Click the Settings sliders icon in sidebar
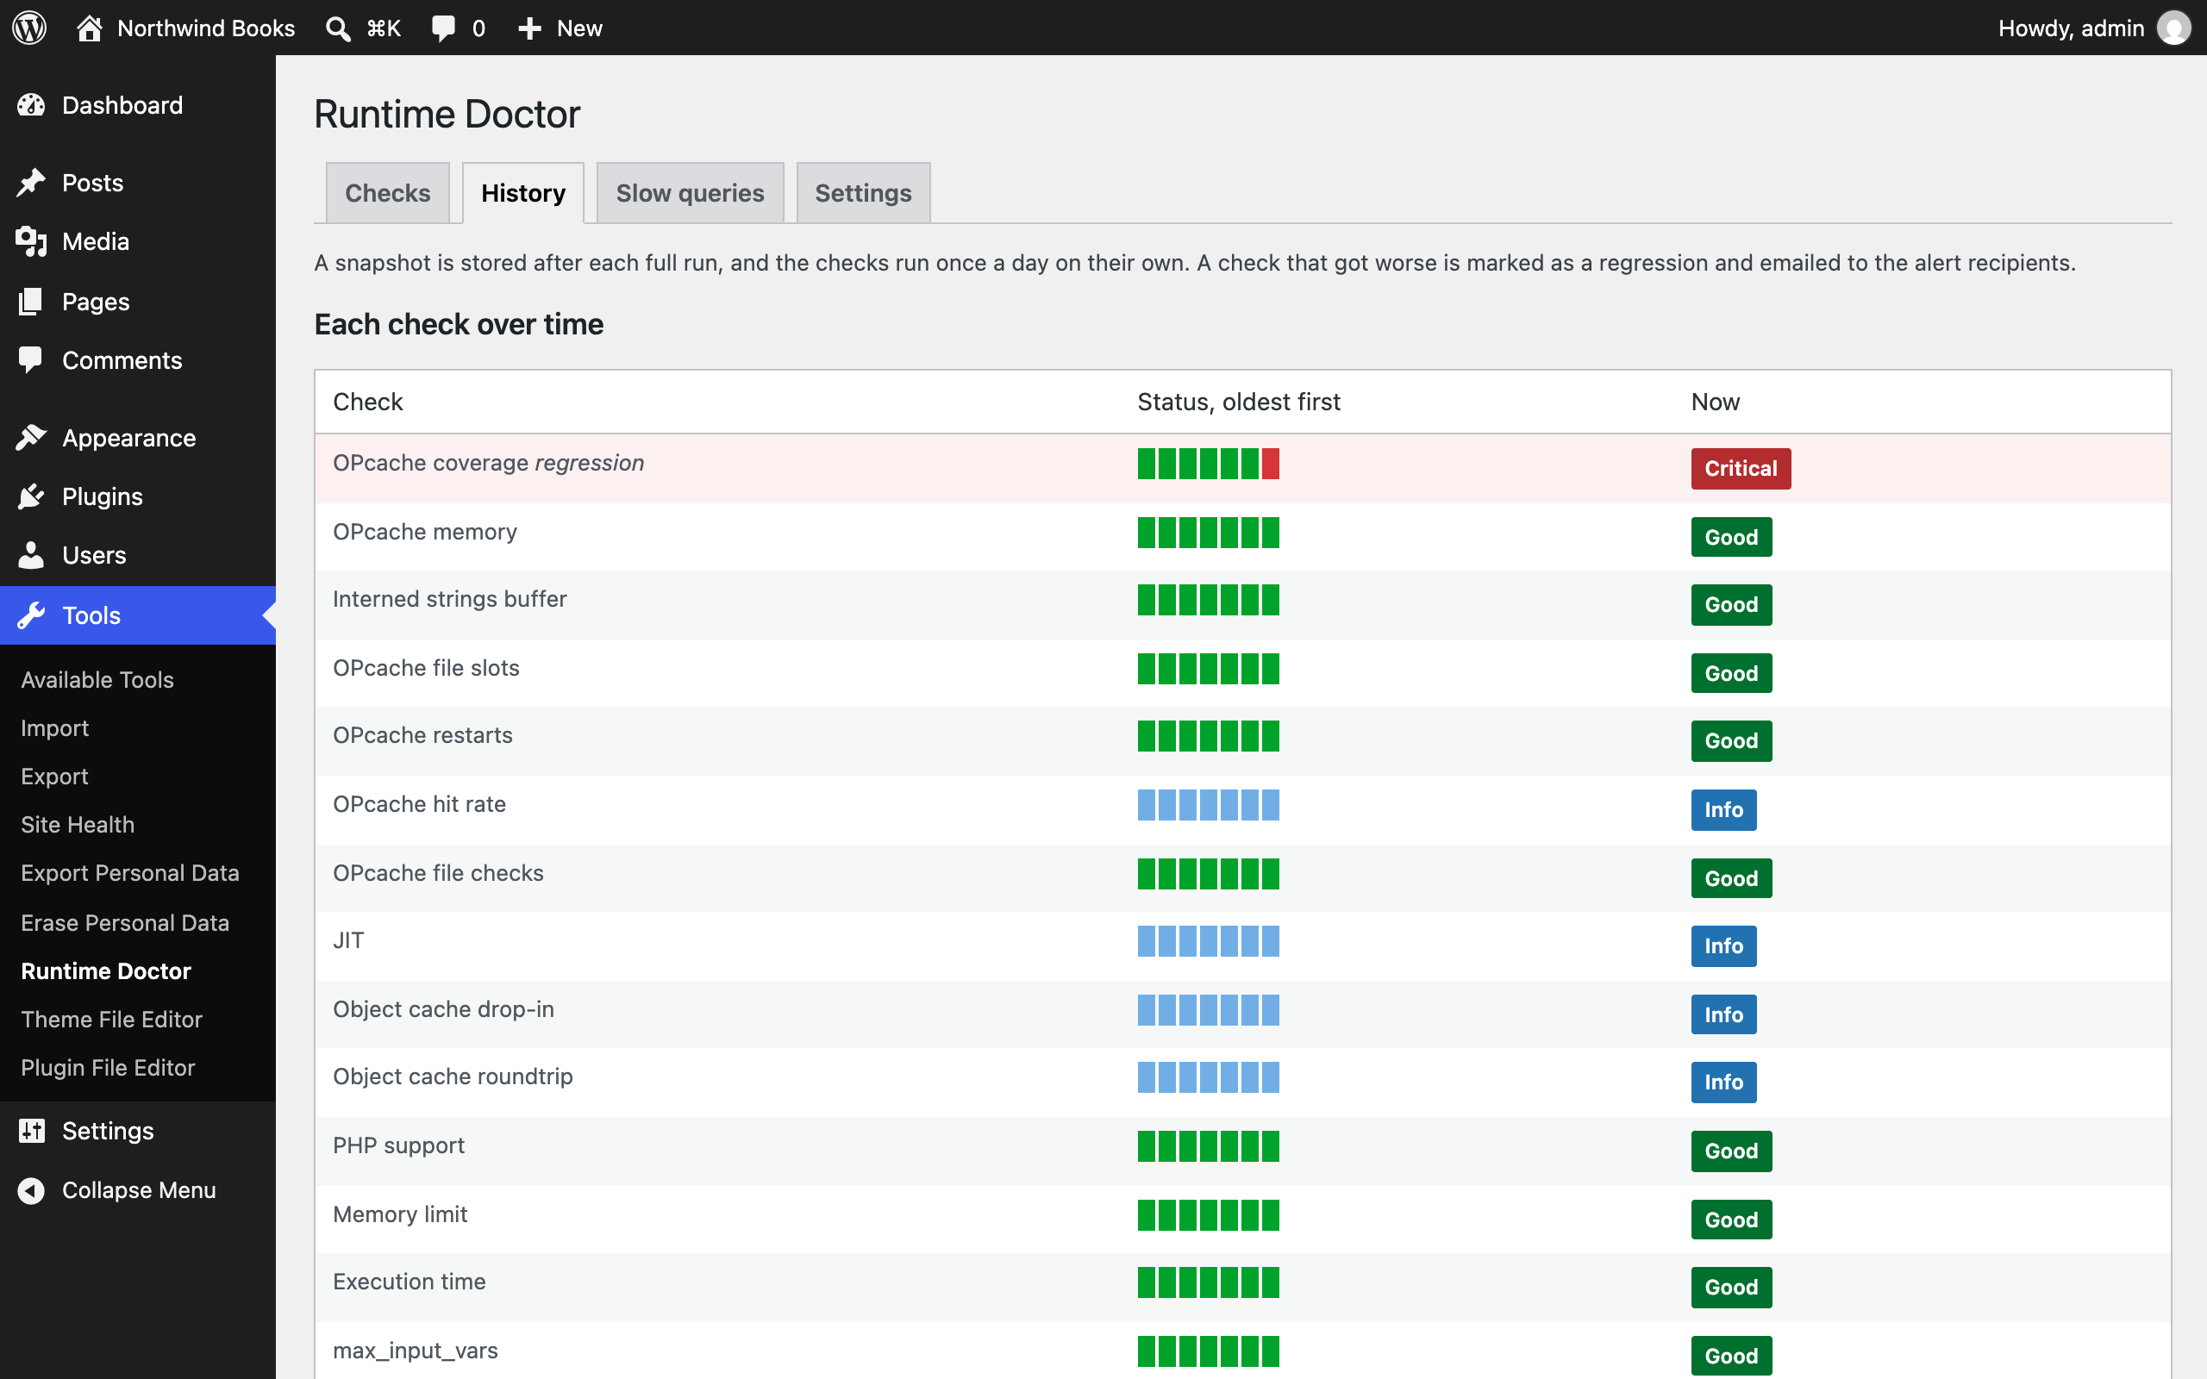The width and height of the screenshot is (2207, 1379). [x=31, y=1131]
